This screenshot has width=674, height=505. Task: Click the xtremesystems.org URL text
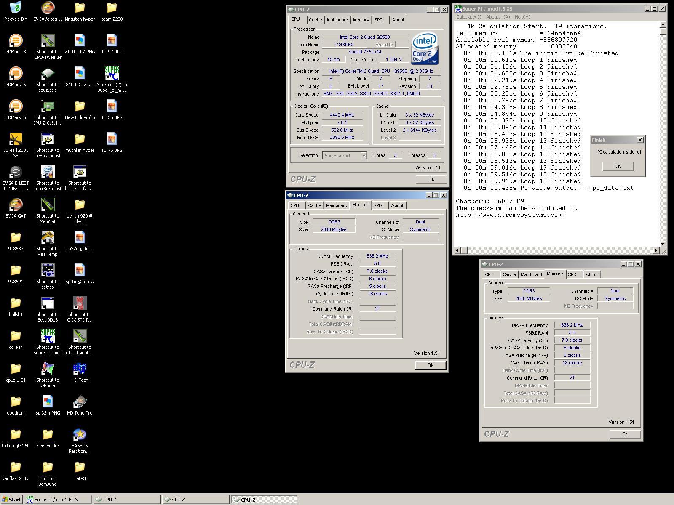(x=511, y=215)
